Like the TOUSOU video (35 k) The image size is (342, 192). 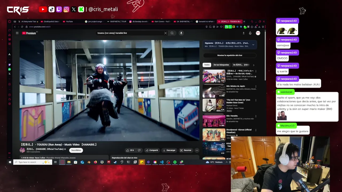pyautogui.click(x=130, y=150)
